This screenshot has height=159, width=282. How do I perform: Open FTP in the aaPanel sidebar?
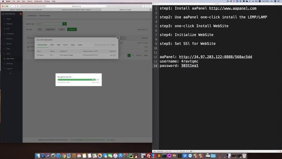[x=8, y=29]
